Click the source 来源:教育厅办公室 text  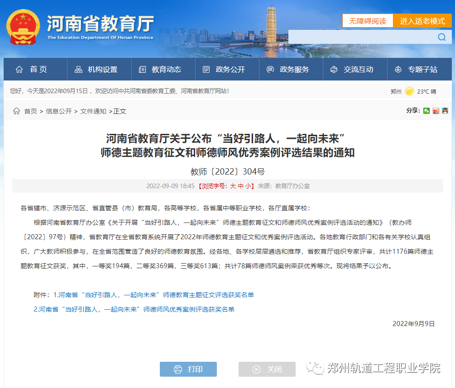[x=284, y=186]
